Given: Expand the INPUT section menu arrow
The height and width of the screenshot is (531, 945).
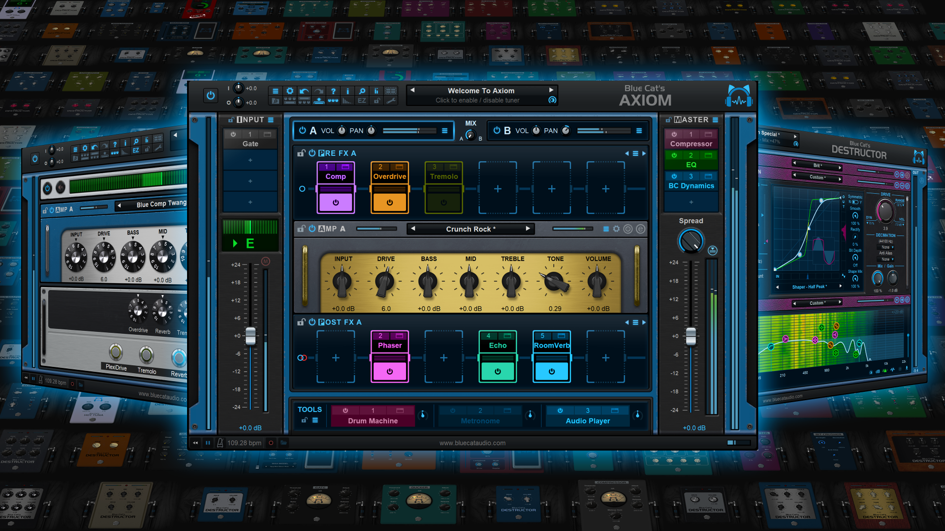Looking at the screenshot, I should click(x=273, y=119).
